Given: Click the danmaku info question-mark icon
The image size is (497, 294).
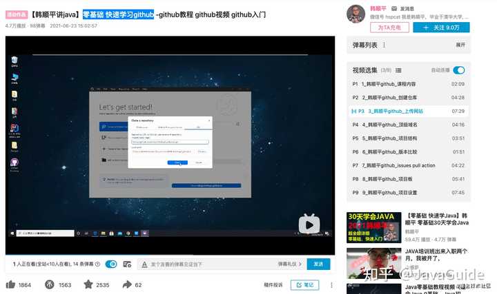Looking at the screenshot, I should point(97,264).
